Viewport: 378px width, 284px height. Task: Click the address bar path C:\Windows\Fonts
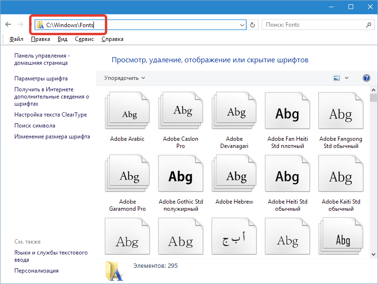click(x=70, y=25)
